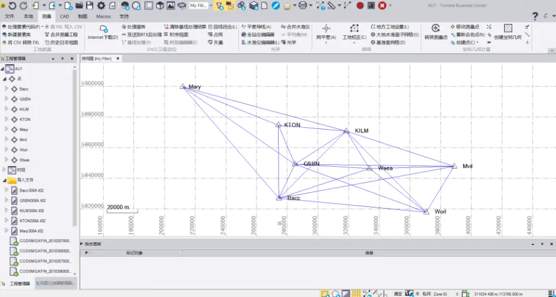Screen dimensions: 556x297
Task: Click the 创建坐标几何 create COGO icon
Action: tap(508, 28)
